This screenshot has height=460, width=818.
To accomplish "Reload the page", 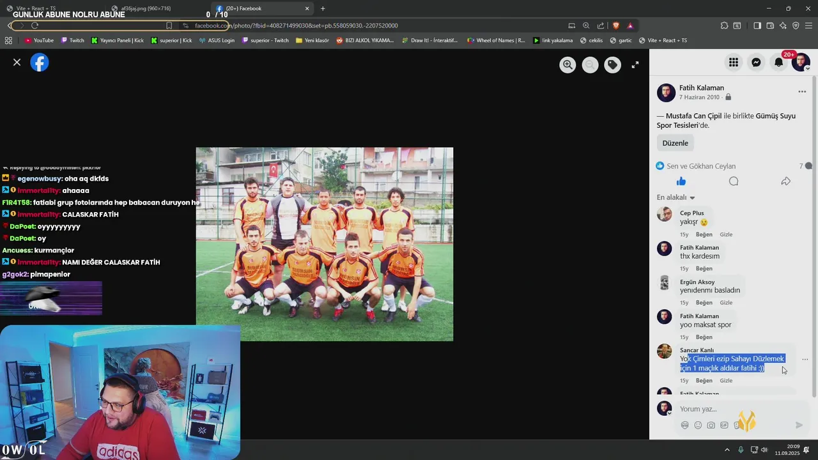I will point(35,26).
